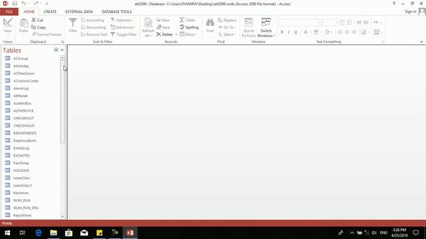Click navigation pane scroll down arrow
The image size is (426, 239).
tap(63, 216)
